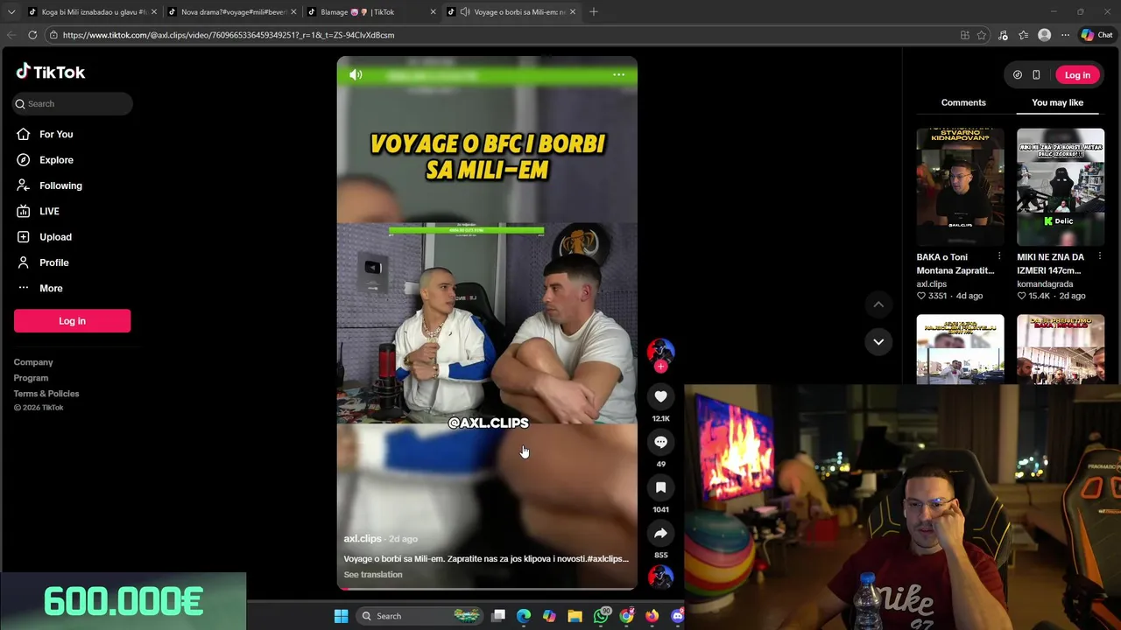
Task: Select the You may like tab
Action: [1057, 102]
